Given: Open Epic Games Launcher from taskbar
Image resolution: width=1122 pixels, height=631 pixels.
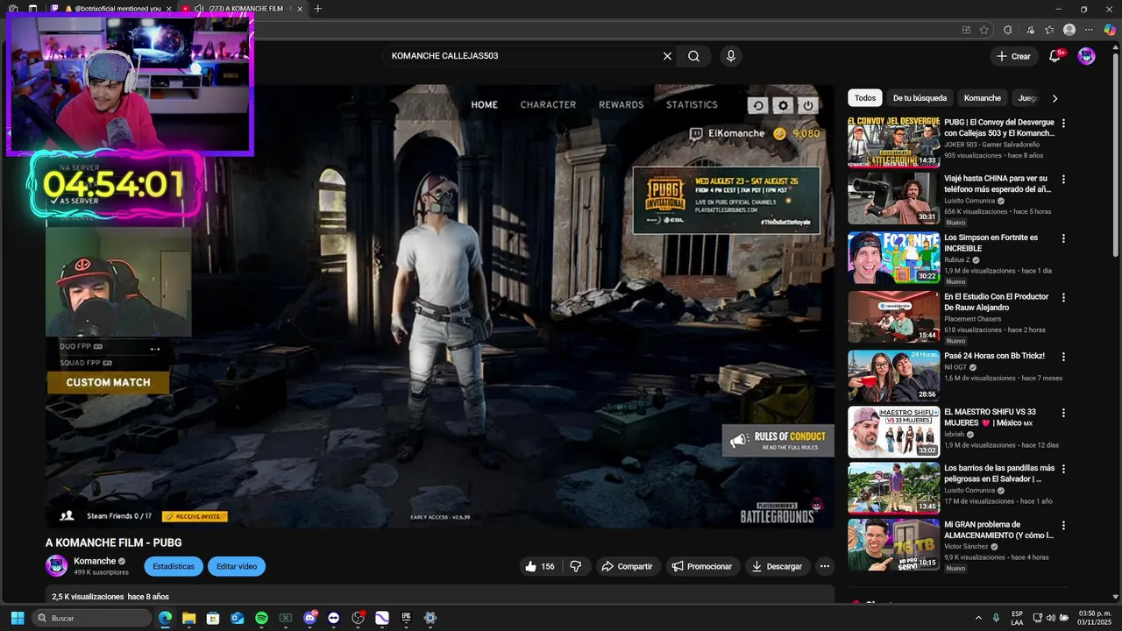Looking at the screenshot, I should (406, 618).
